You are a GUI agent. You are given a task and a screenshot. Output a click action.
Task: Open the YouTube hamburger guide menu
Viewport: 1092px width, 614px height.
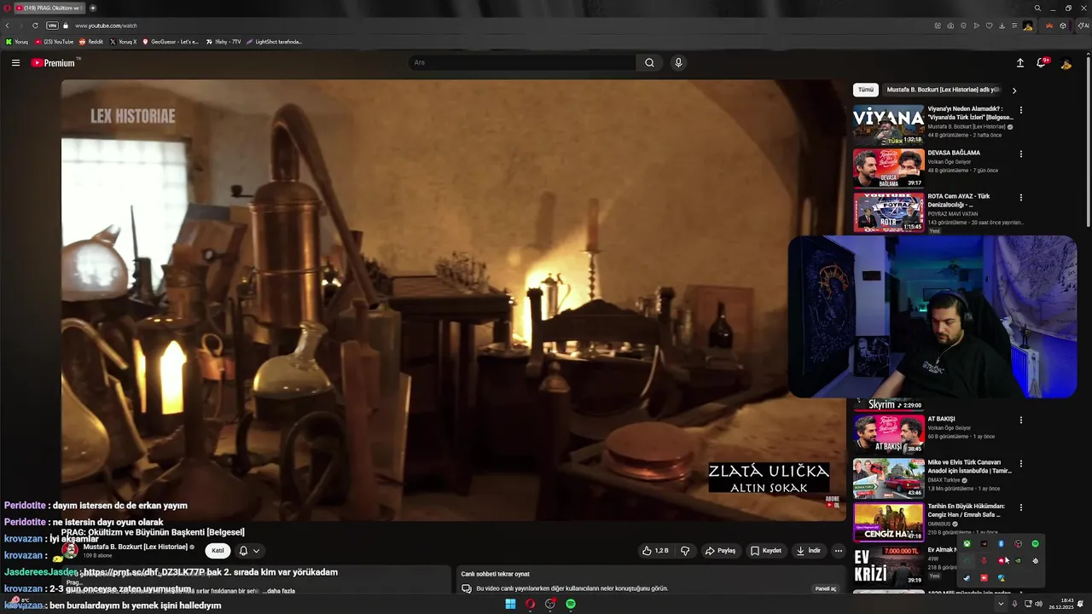[x=15, y=62]
